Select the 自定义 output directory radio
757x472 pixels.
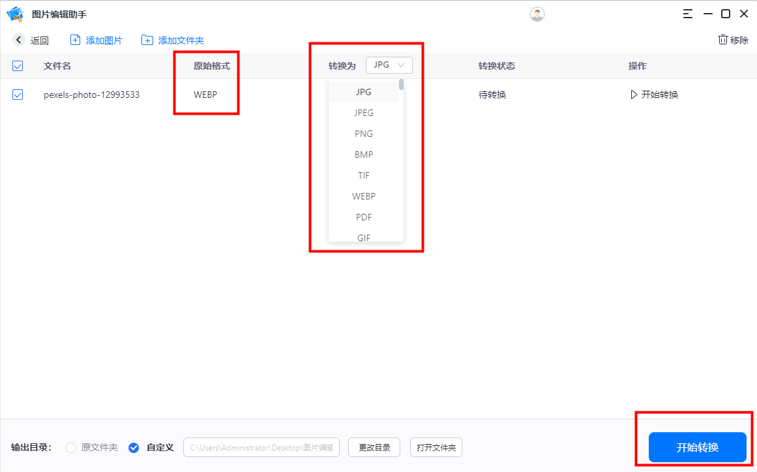click(134, 447)
